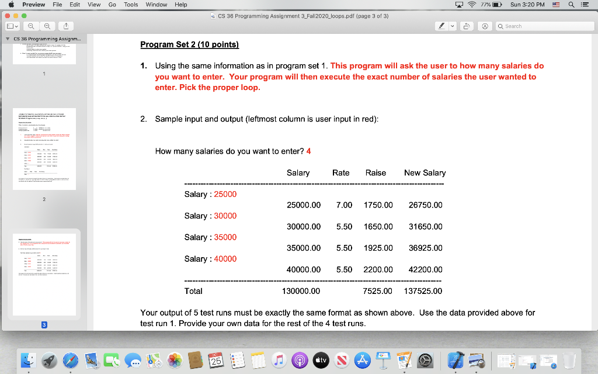Open the AirPlay display menu bar icon
The image size is (598, 374).
tap(459, 5)
